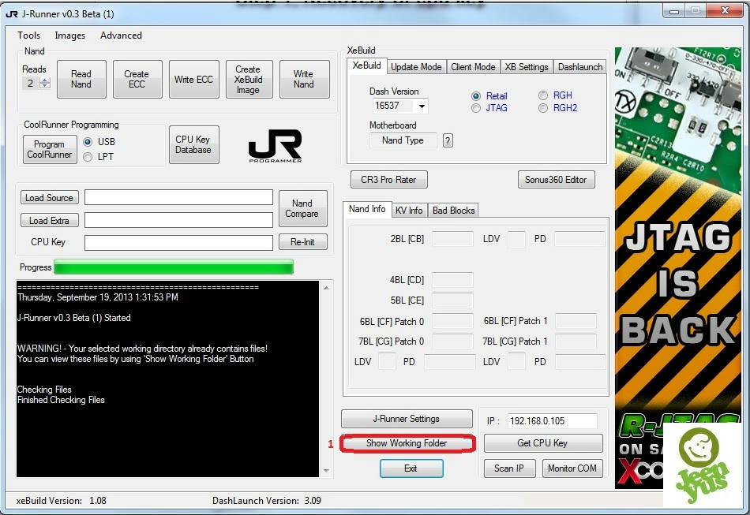Image resolution: width=750 pixels, height=515 pixels.
Task: Switch to the Dashlaunch tab
Action: [x=579, y=67]
